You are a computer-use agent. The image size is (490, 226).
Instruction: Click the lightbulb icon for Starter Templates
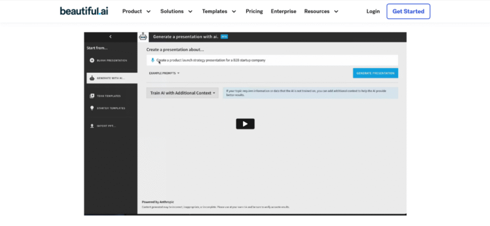click(92, 108)
